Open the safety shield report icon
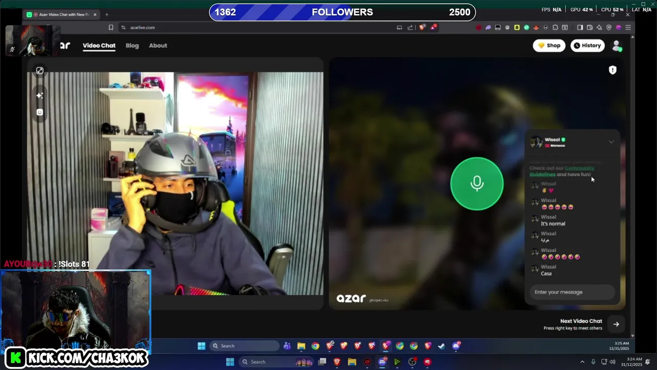657x370 pixels. pos(612,70)
